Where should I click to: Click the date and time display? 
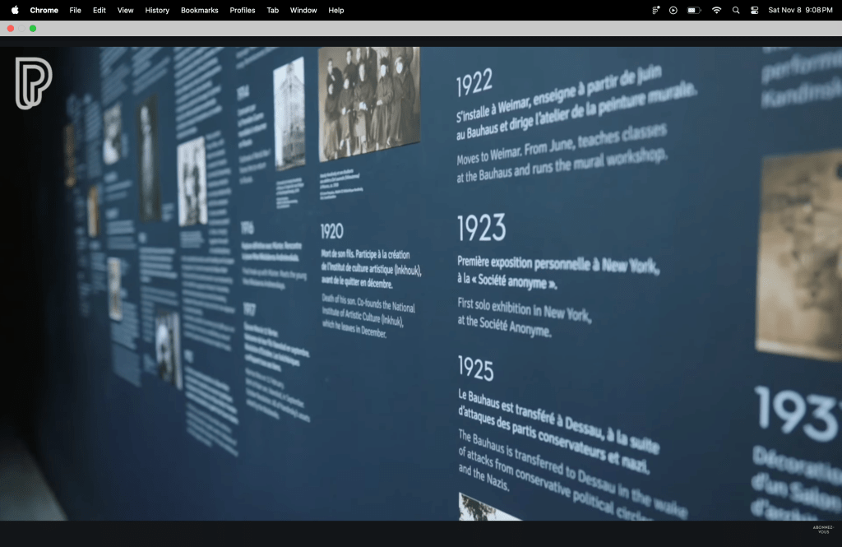tap(798, 10)
